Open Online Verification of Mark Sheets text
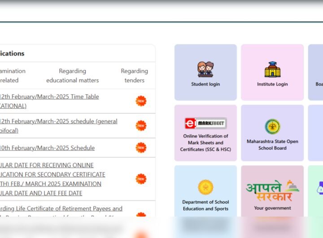Image resolution: width=323 pixels, height=238 pixels. [205, 142]
